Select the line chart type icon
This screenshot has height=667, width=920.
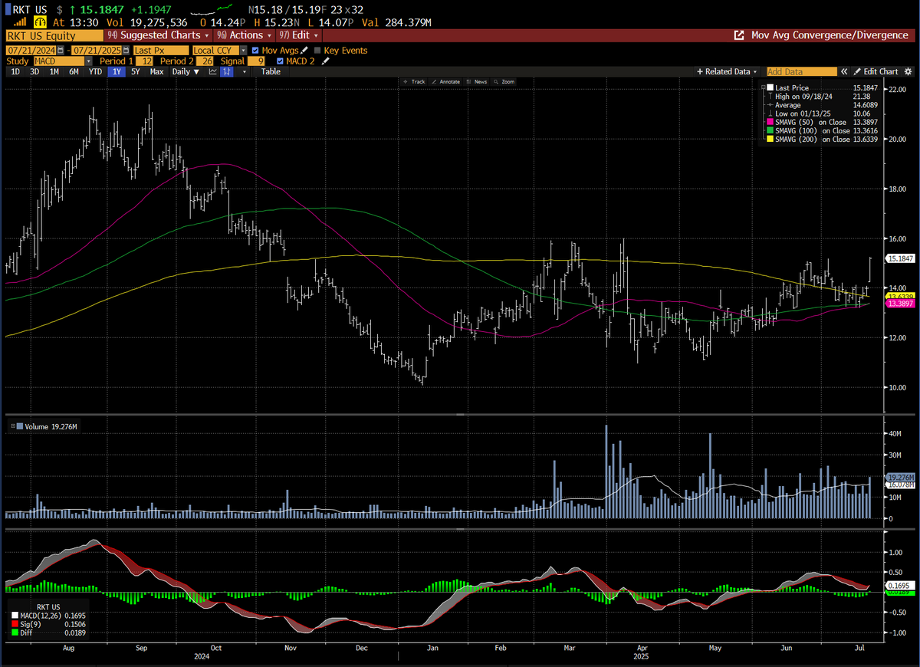212,71
